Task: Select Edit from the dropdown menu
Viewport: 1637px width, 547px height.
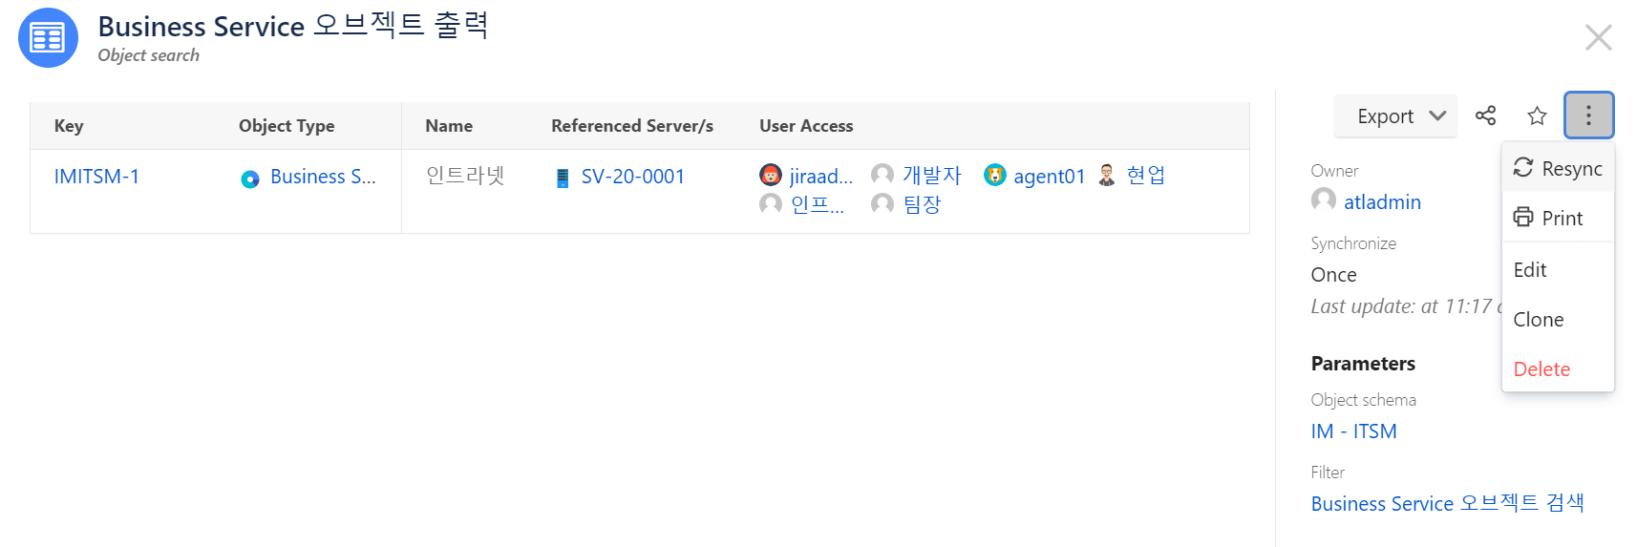Action: click(x=1558, y=269)
